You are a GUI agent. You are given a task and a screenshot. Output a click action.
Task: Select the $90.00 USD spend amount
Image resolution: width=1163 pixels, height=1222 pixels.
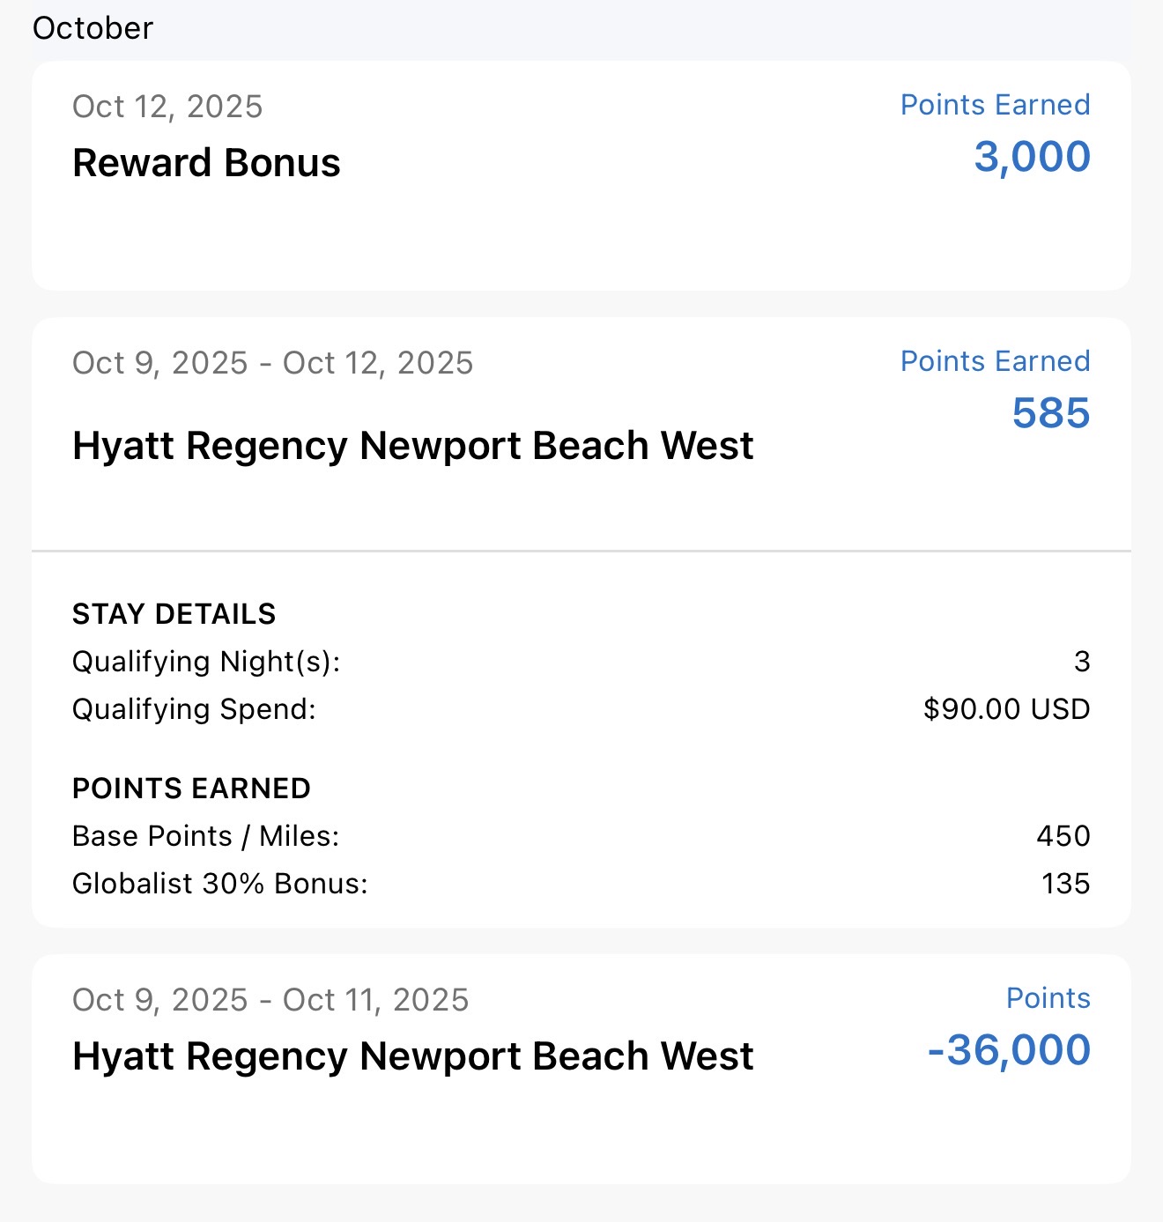point(1006,709)
